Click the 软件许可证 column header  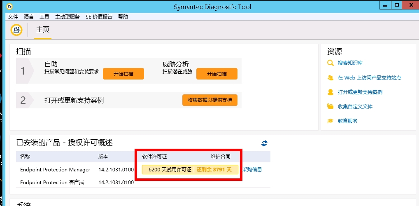154,157
